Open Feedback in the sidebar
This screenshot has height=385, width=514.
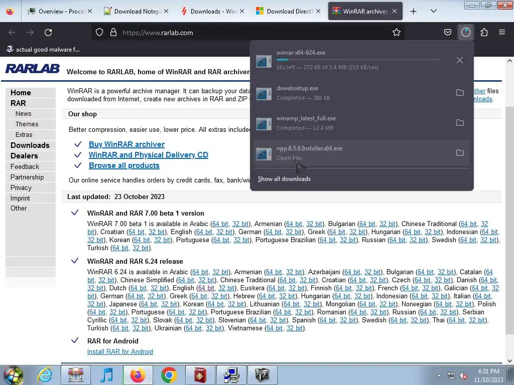[x=25, y=166]
